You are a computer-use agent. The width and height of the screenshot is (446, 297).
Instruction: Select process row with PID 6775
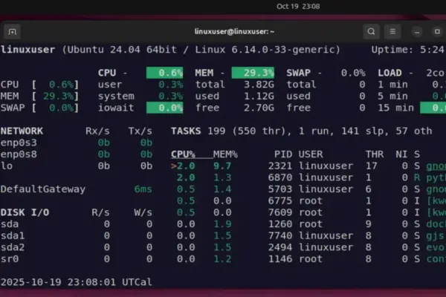[308, 201]
